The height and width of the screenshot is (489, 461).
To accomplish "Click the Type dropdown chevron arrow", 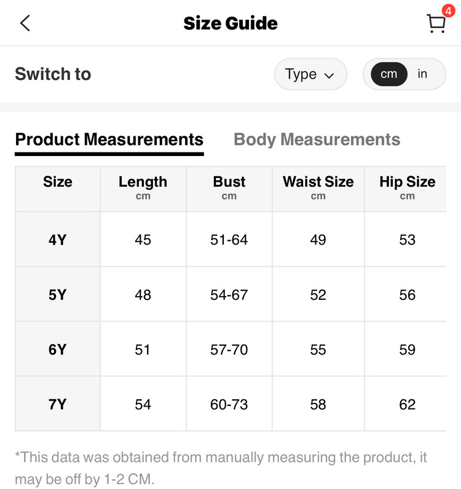I will [x=329, y=76].
